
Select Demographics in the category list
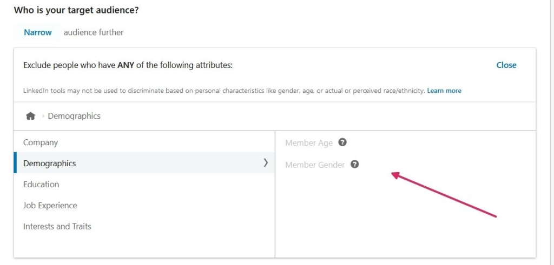(x=50, y=163)
